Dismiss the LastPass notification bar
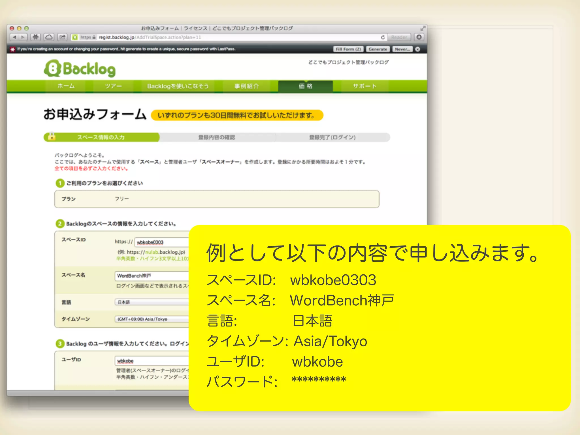The width and height of the screenshot is (580, 435). (x=418, y=49)
